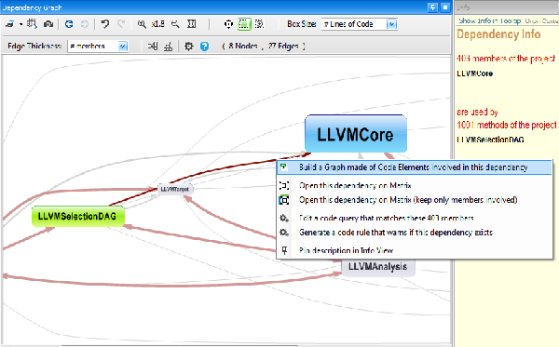Click the export graph icon at toolbar start

[10, 24]
